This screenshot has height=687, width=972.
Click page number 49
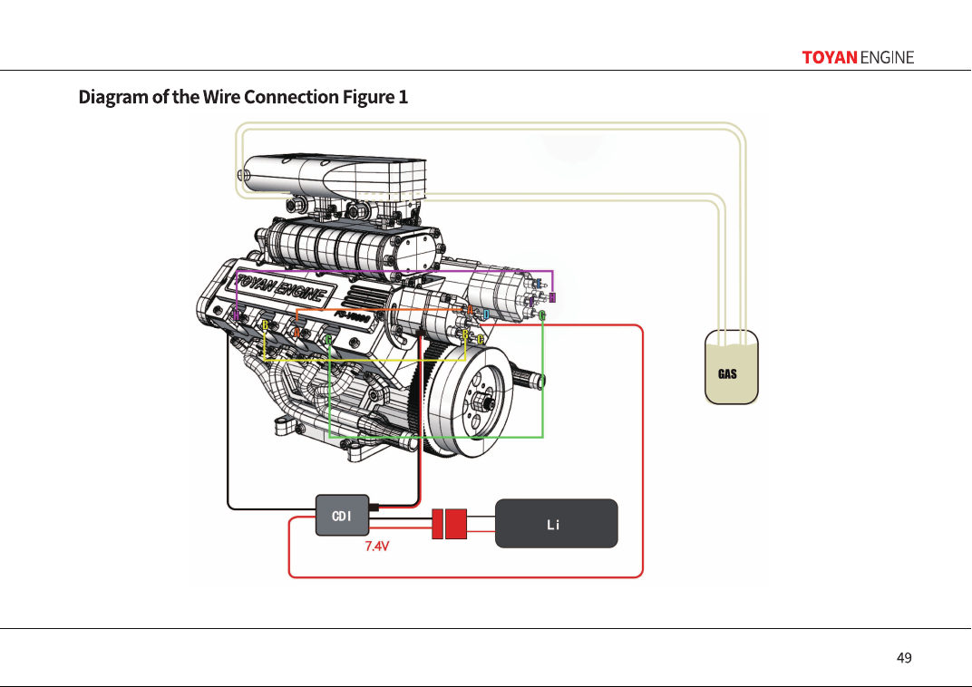click(904, 658)
